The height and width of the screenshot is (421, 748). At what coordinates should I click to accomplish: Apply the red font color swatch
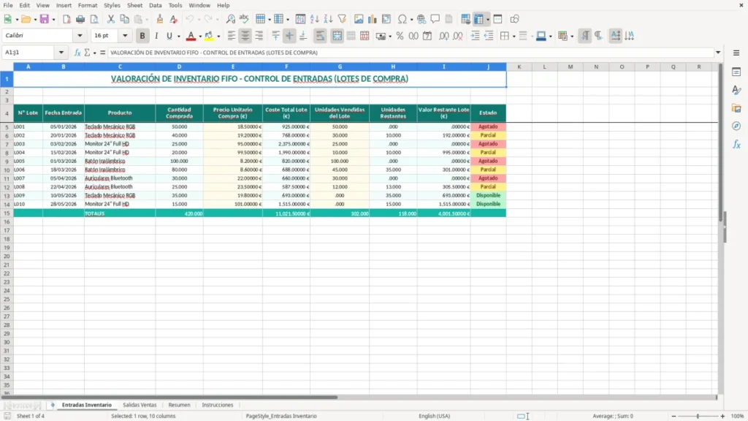tap(191, 36)
